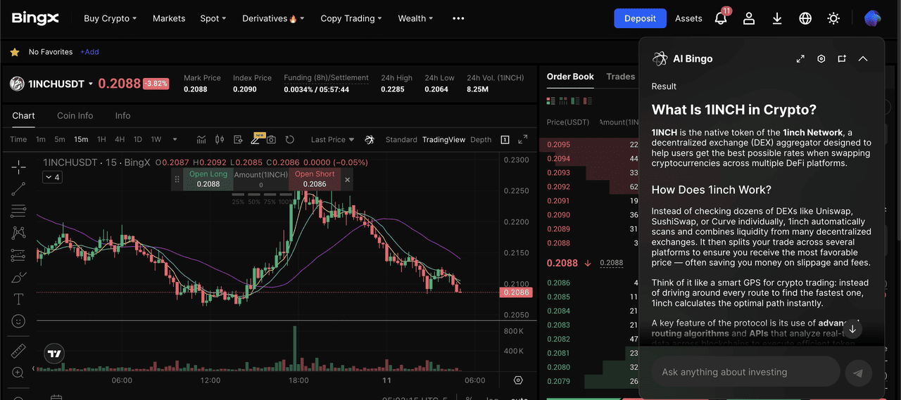Open the chart measure ruler tool
The image size is (901, 400).
[19, 351]
